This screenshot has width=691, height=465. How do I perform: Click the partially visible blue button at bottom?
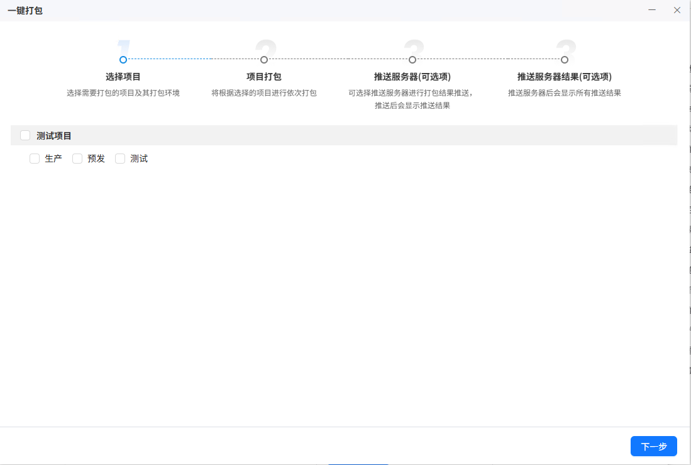tap(358, 463)
